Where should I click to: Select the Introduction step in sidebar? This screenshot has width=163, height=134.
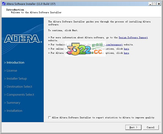(14, 63)
